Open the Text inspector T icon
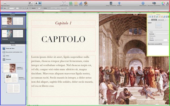This screenshot has width=170, height=106. (x=155, y=17)
